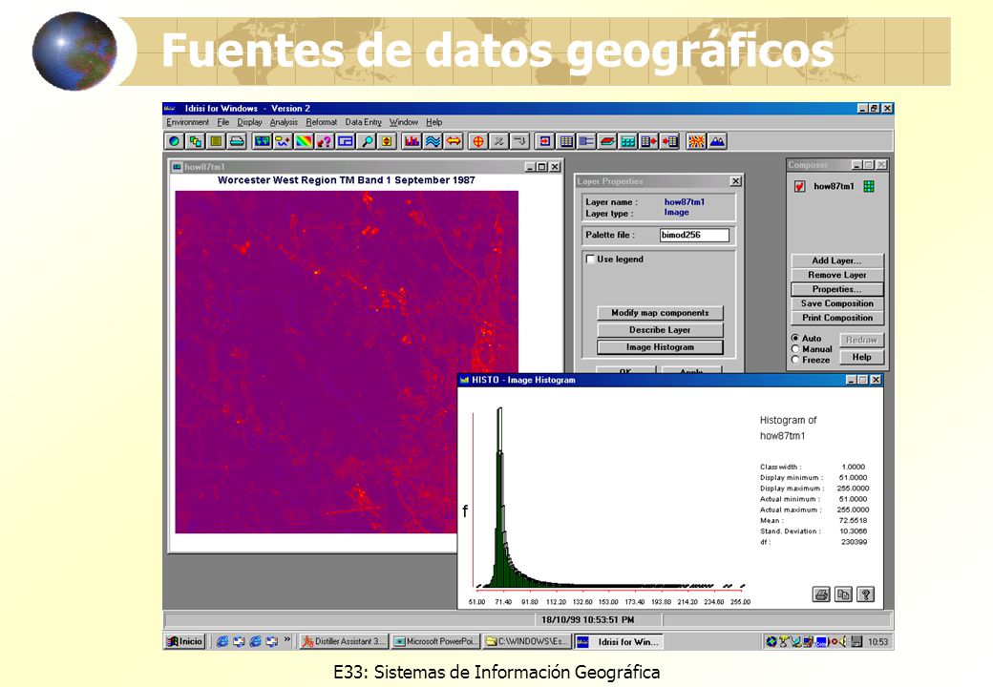Open the Display menu
This screenshot has width=993, height=687.
[x=249, y=122]
